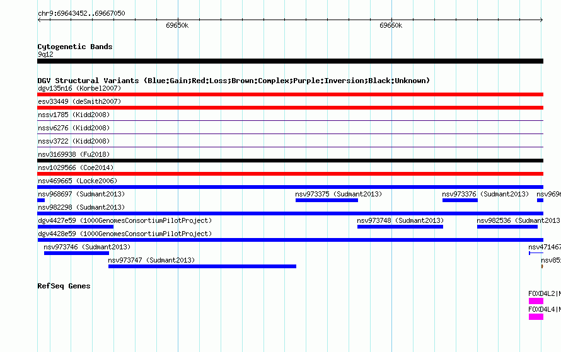Click the right arrow of the ruler
This screenshot has height=352, width=561.
point(541,20)
